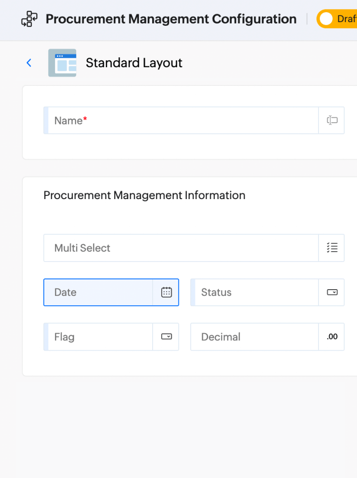Click the Flag input field
Image resolution: width=357 pixels, height=478 pixels.
point(94,337)
